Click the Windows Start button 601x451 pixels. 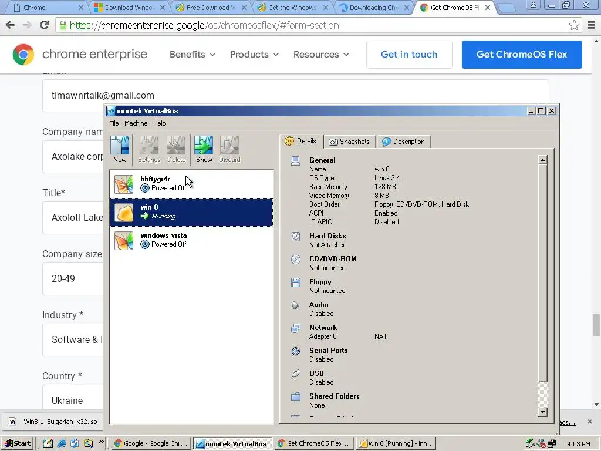17,443
